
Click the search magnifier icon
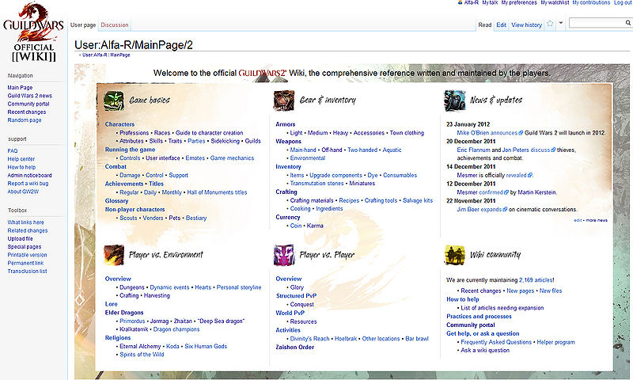pos(628,23)
